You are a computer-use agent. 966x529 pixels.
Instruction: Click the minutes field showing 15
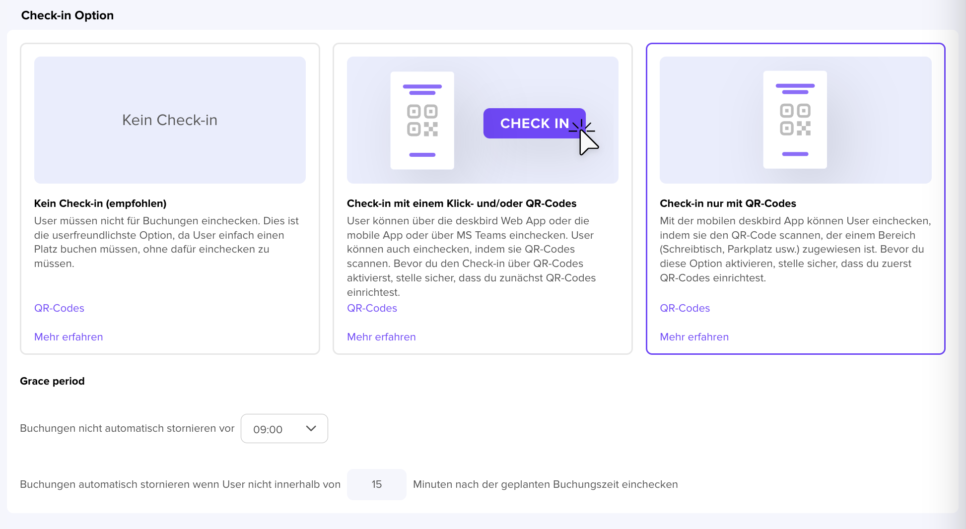click(x=377, y=484)
